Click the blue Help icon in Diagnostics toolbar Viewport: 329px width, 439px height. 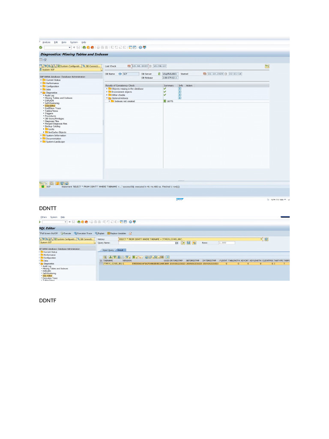(141, 47)
